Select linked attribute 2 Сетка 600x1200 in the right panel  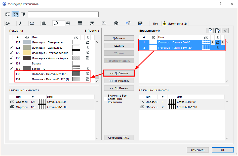pos(182,107)
